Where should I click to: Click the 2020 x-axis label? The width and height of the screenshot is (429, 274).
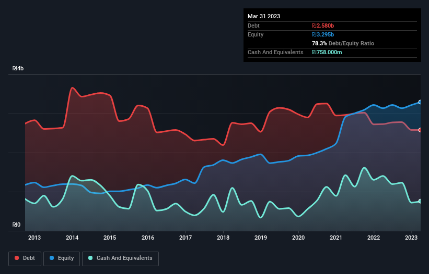(298, 238)
